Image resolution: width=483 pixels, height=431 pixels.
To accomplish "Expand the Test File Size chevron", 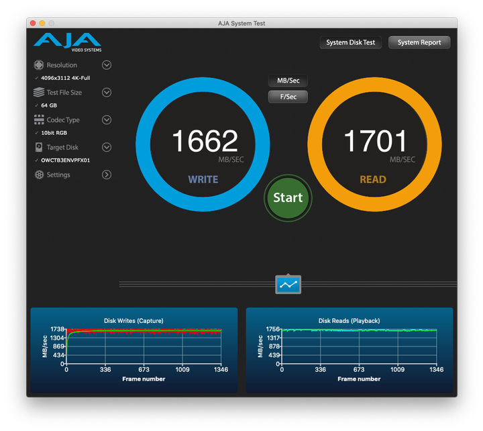I will tap(107, 93).
